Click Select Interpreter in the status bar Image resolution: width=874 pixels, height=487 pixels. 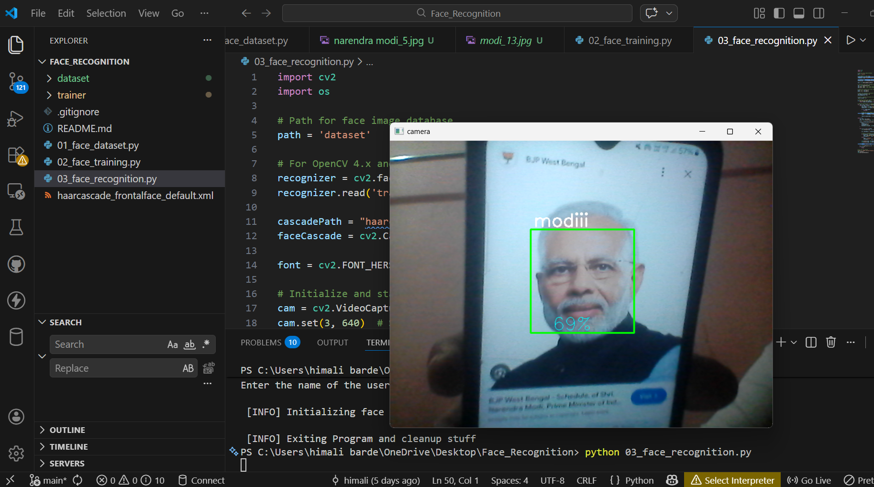tap(732, 480)
